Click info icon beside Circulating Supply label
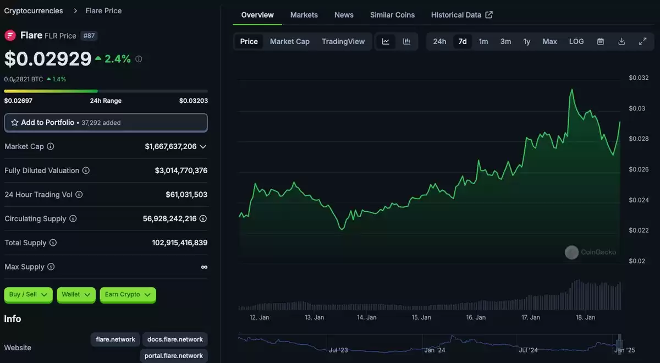This screenshot has height=363, width=660. point(73,218)
